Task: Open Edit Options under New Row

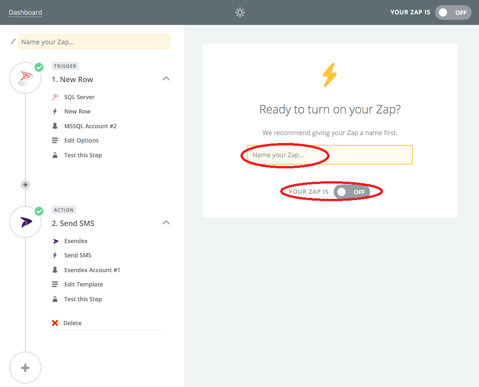Action: [81, 140]
